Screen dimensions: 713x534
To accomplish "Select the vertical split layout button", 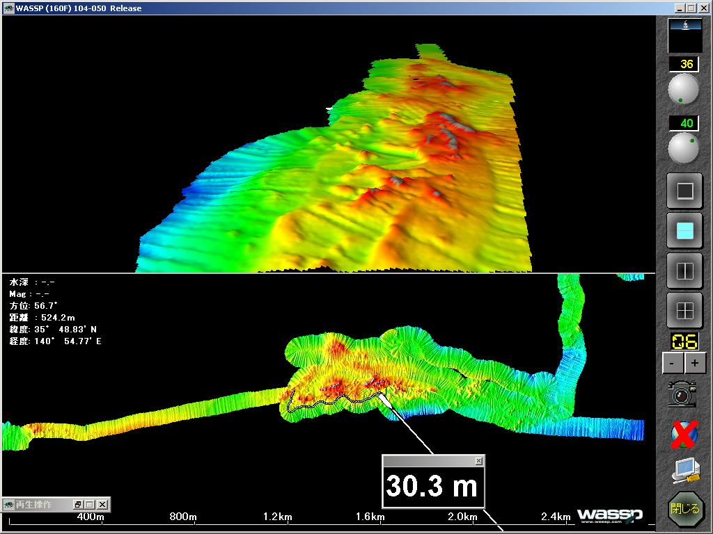I will [685, 271].
